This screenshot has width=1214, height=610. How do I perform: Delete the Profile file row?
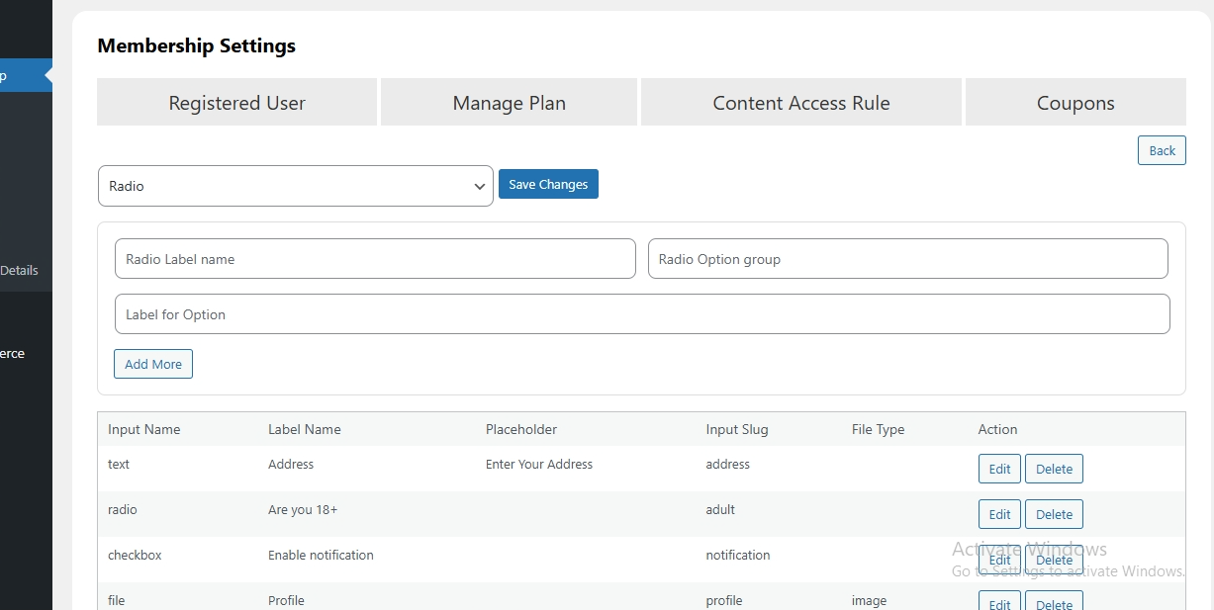1054,603
